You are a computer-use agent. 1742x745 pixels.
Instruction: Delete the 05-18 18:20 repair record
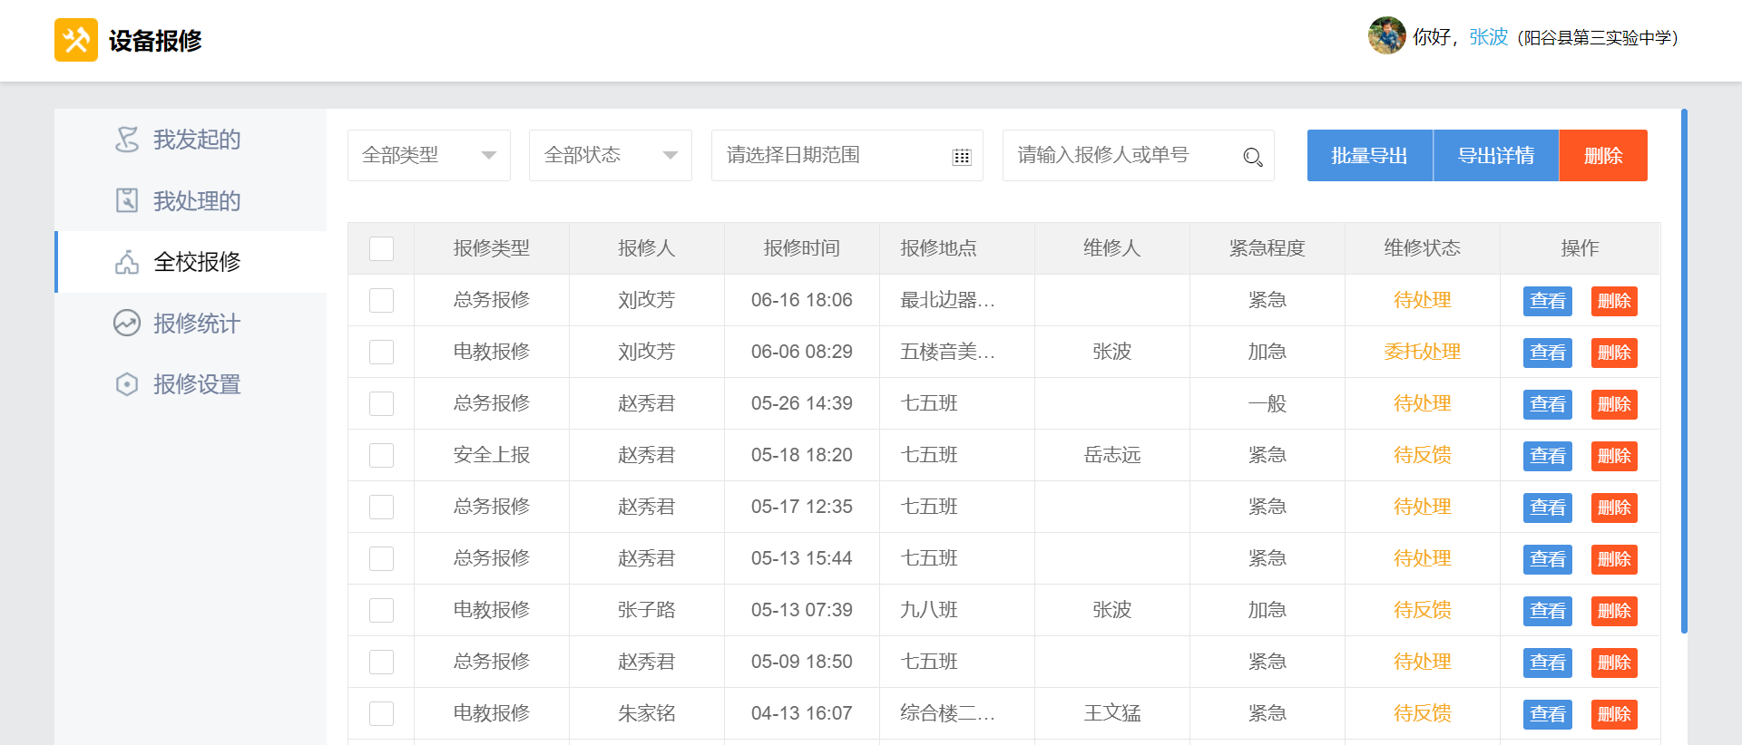(x=1614, y=456)
